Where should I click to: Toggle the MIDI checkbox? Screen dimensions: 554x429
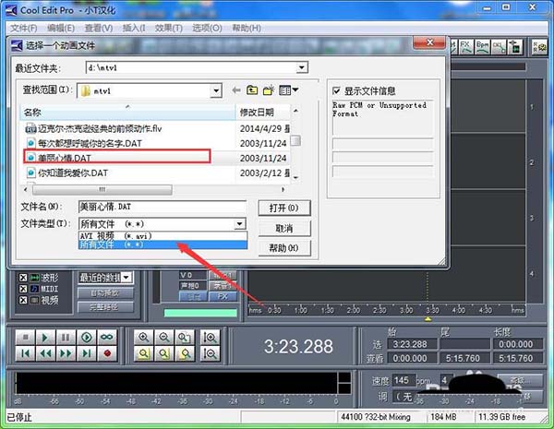tap(23, 289)
